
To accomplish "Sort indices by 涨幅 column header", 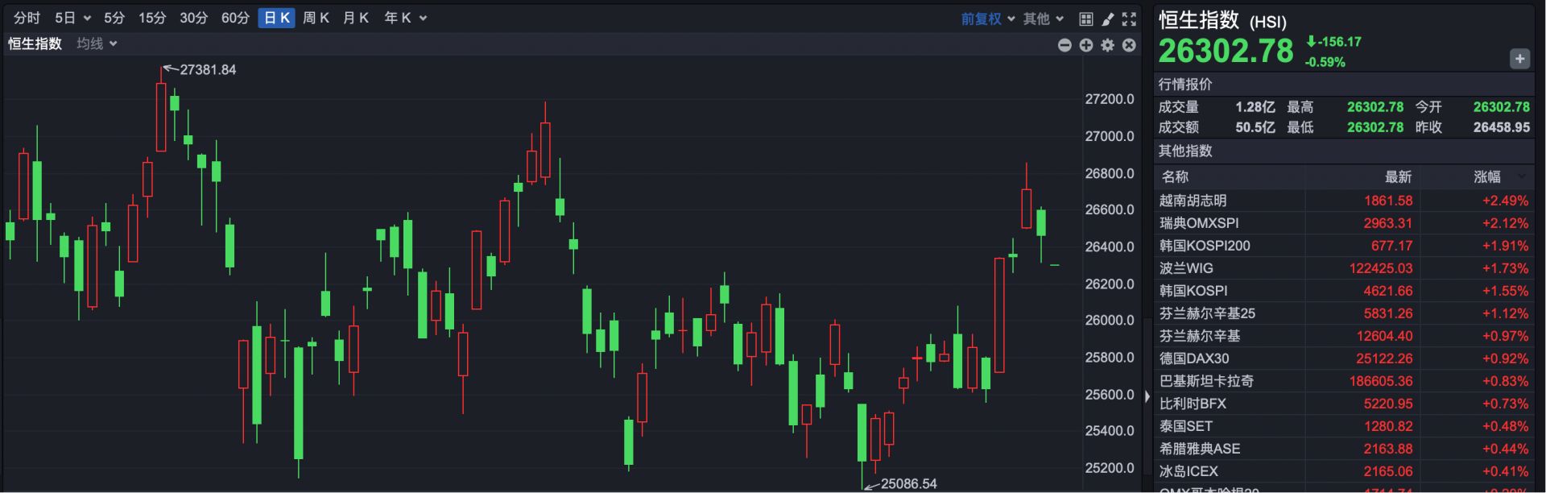I will (1487, 176).
